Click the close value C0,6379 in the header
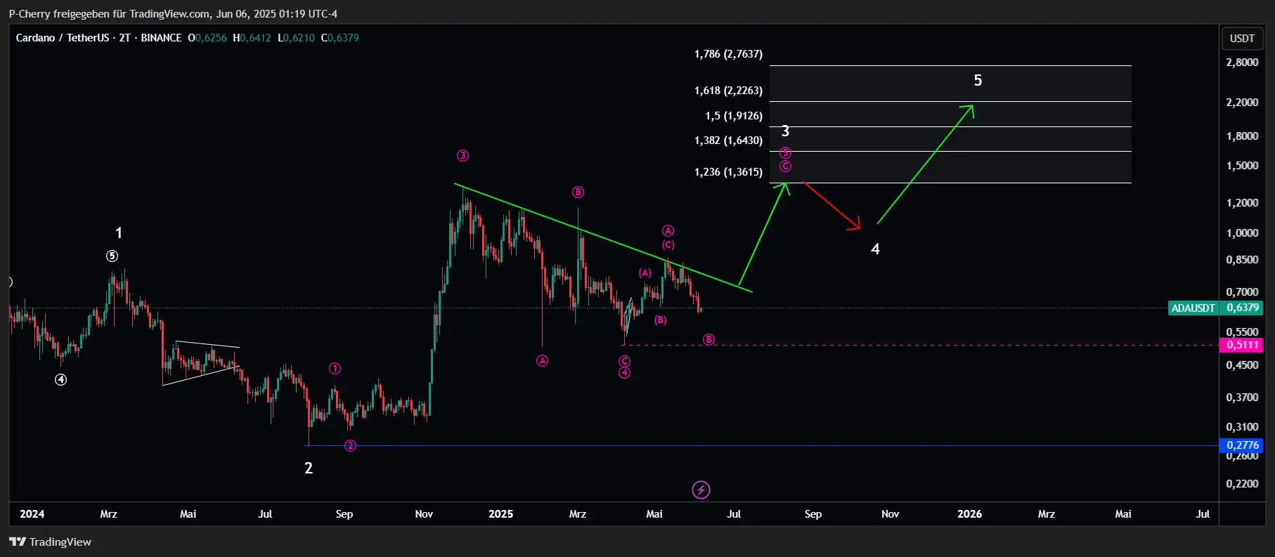 340,38
